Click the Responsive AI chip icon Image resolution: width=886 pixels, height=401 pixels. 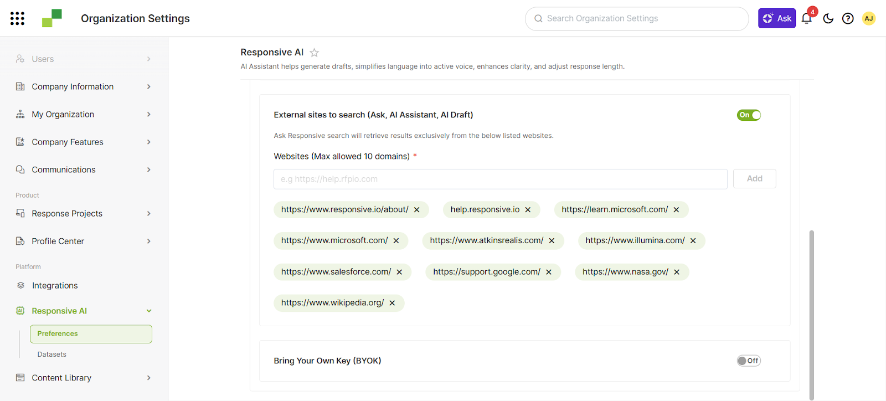tap(20, 311)
